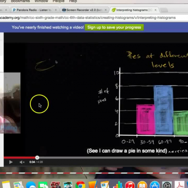Launch FaceTime from the Dock
This screenshot has width=188, height=188.
click(43, 185)
